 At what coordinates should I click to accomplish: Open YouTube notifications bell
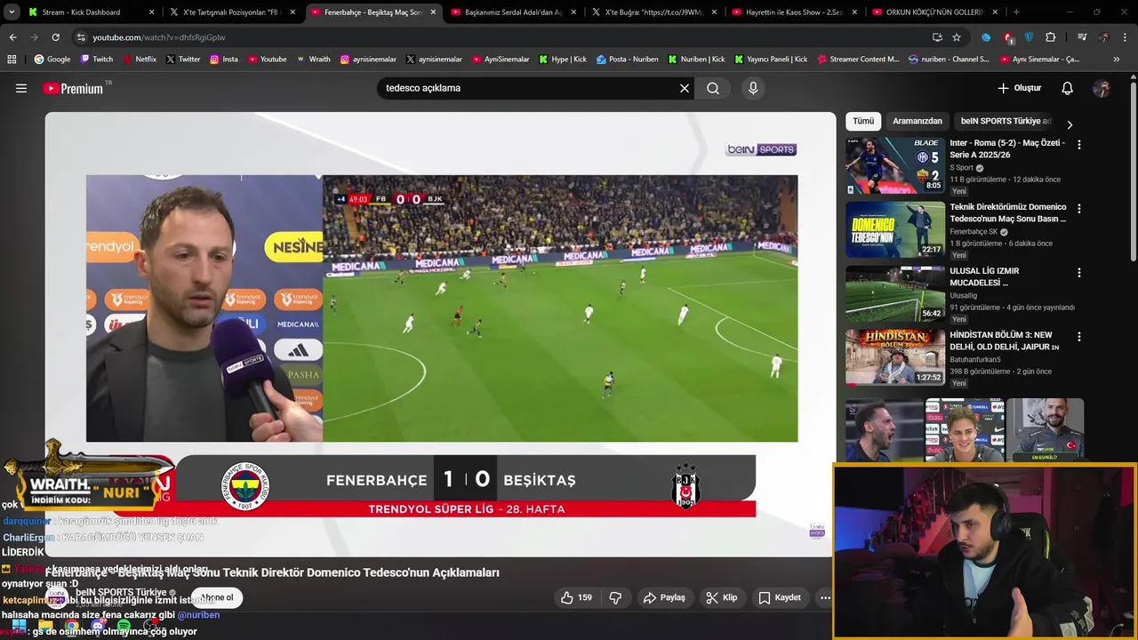pos(1067,88)
